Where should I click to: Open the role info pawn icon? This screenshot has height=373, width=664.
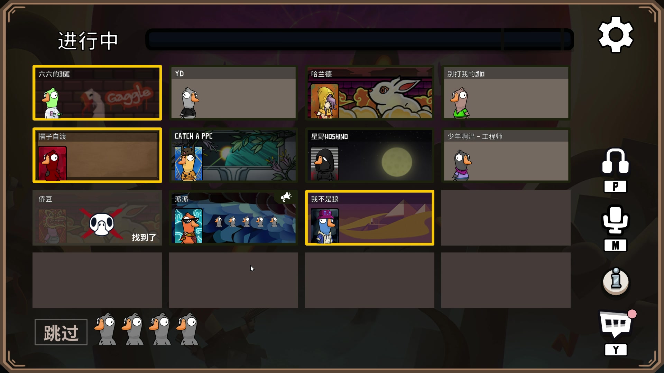pyautogui.click(x=616, y=281)
